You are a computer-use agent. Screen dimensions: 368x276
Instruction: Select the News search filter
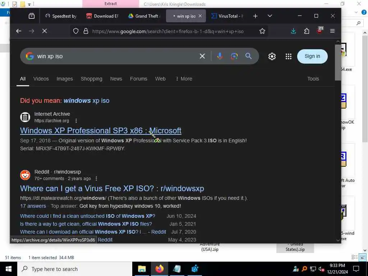tap(116, 79)
